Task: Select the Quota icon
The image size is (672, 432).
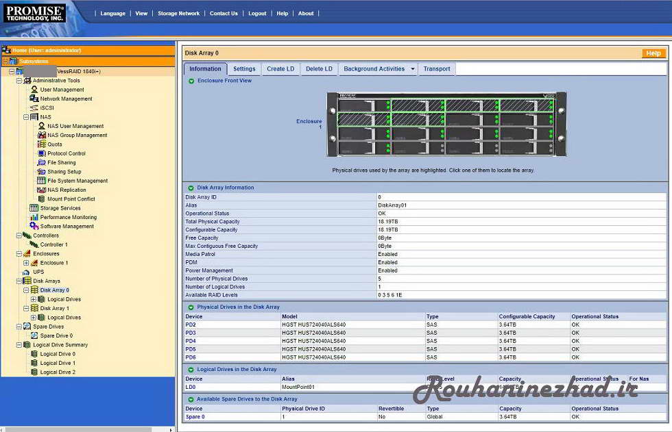Action: (42, 144)
